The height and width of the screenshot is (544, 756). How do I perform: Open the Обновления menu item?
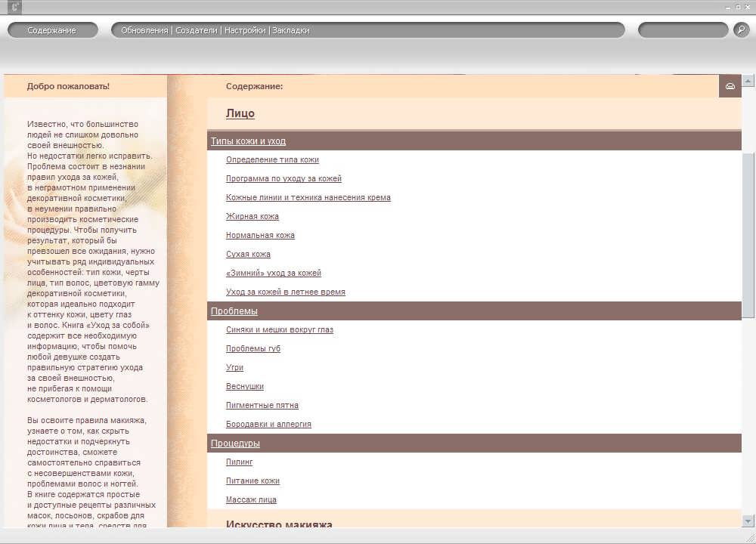click(144, 31)
